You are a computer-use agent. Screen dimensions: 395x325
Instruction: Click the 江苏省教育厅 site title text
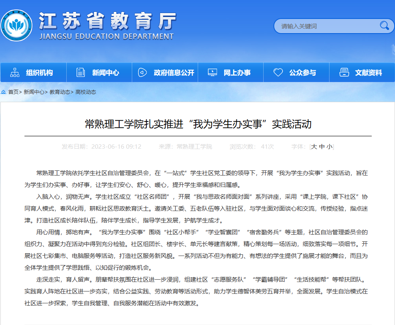[x=108, y=21]
